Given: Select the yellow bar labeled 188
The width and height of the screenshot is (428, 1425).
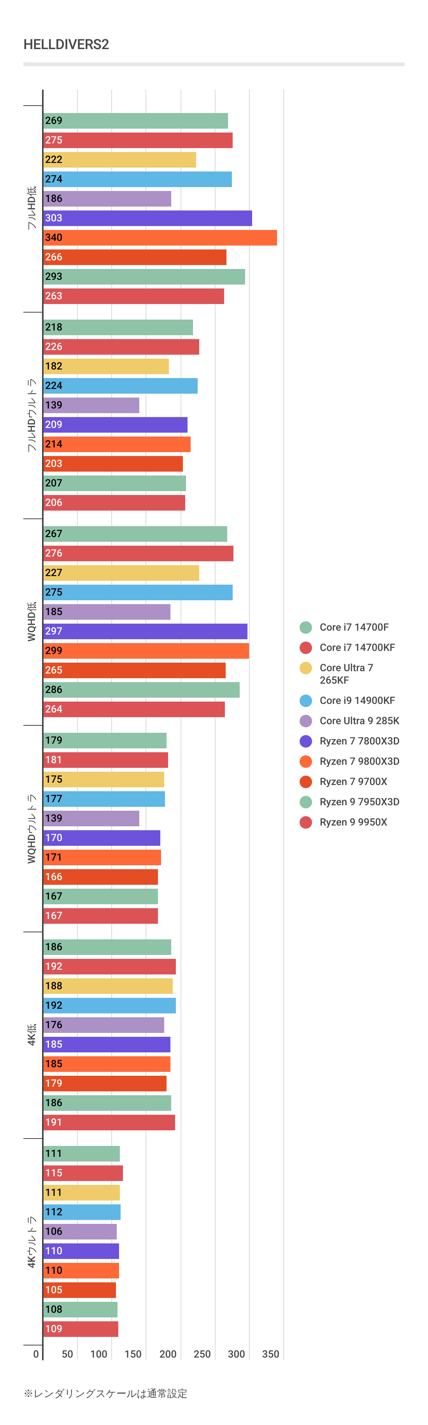Looking at the screenshot, I should (x=108, y=987).
